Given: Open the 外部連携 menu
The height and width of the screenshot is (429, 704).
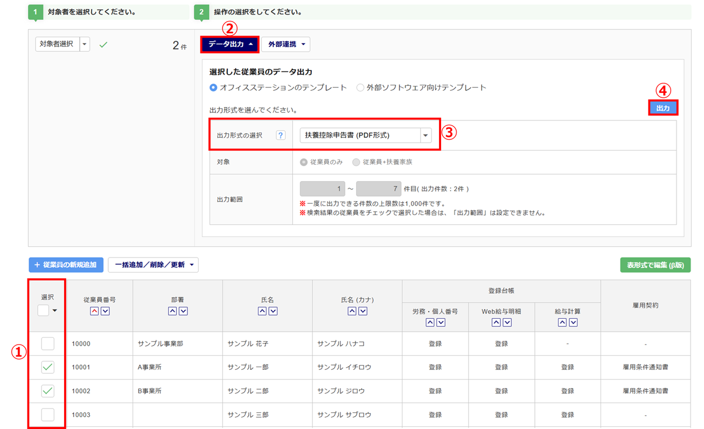Looking at the screenshot, I should pos(285,45).
